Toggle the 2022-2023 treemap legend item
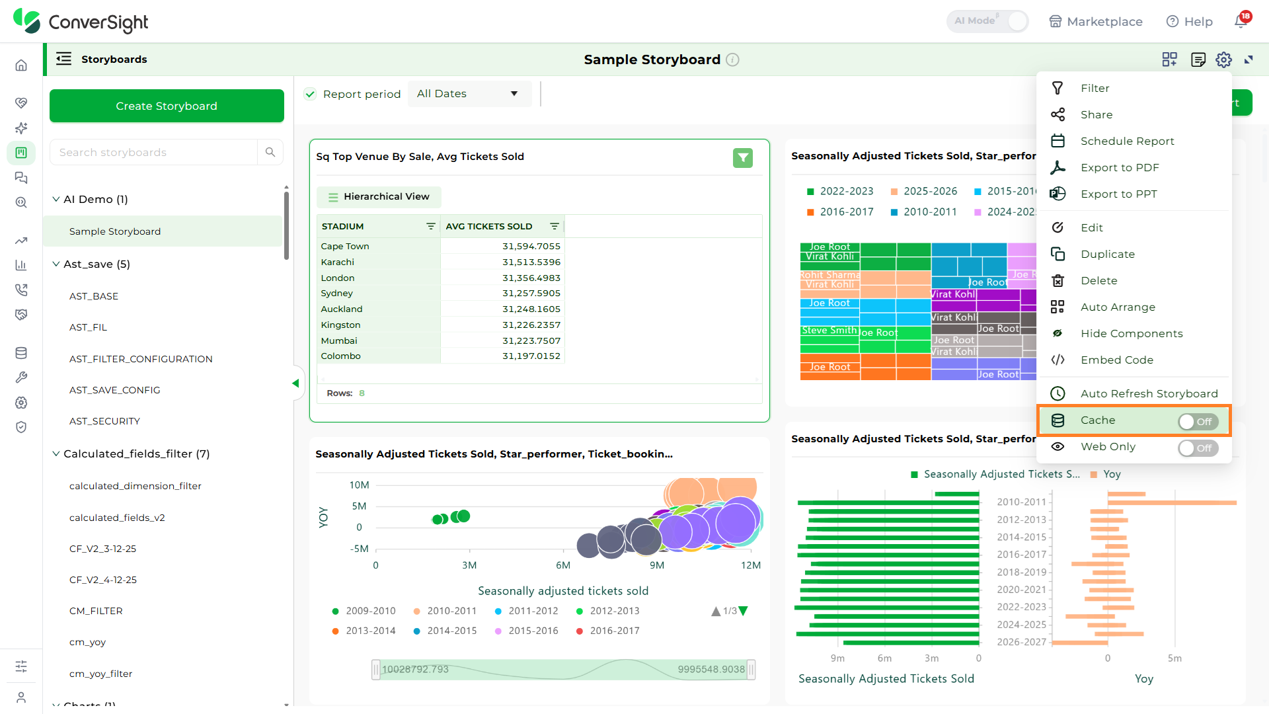This screenshot has height=714, width=1269. point(840,191)
